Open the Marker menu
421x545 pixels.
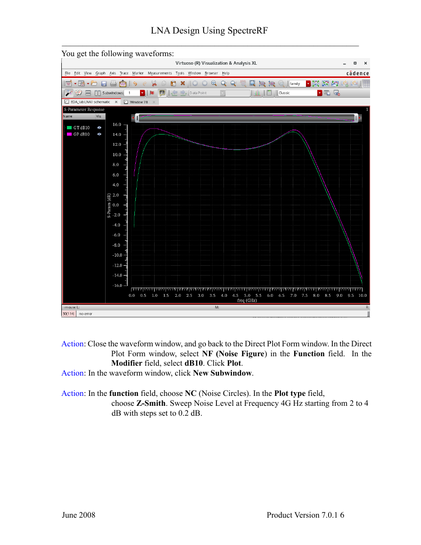click(138, 73)
